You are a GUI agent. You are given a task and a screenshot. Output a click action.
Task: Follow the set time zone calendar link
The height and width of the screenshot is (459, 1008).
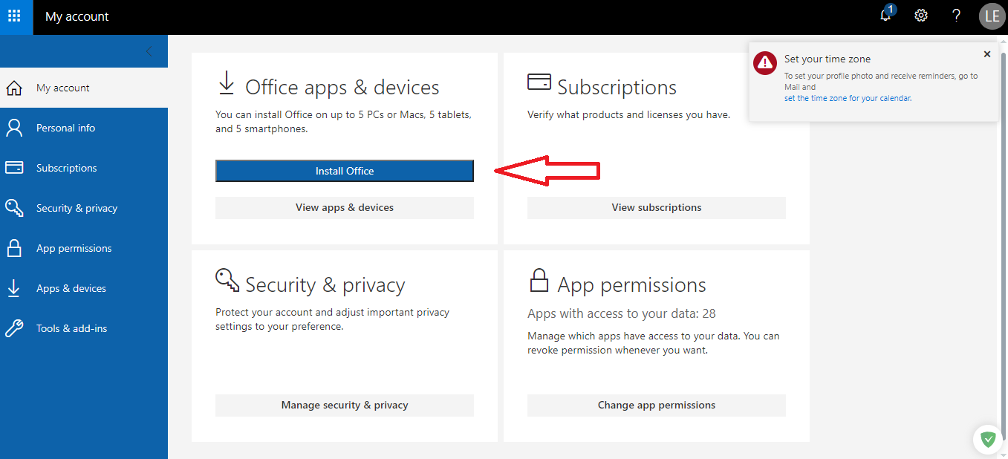point(848,98)
